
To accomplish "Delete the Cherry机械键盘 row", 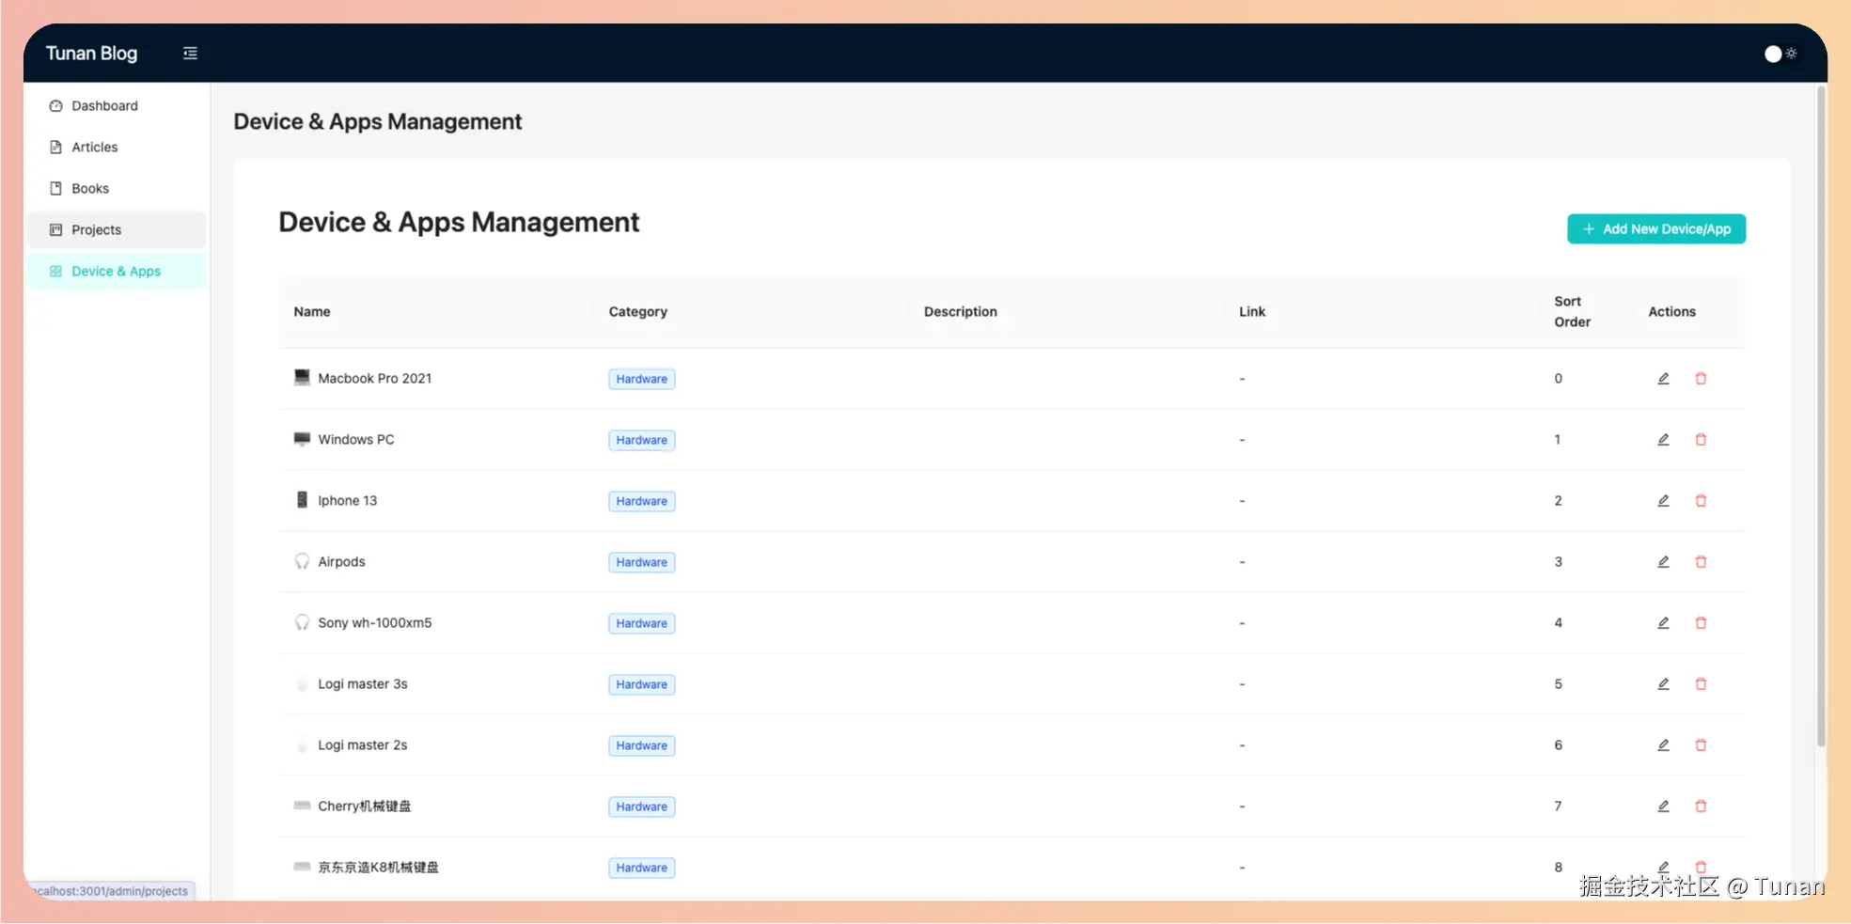I will click(x=1701, y=807).
